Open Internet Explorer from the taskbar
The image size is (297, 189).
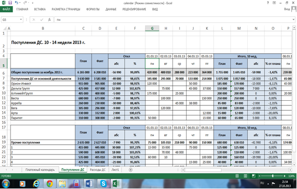click(36, 184)
